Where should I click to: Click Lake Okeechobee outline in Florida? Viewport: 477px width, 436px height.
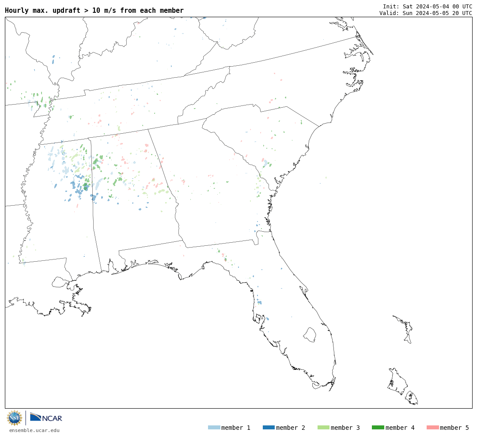click(310, 335)
